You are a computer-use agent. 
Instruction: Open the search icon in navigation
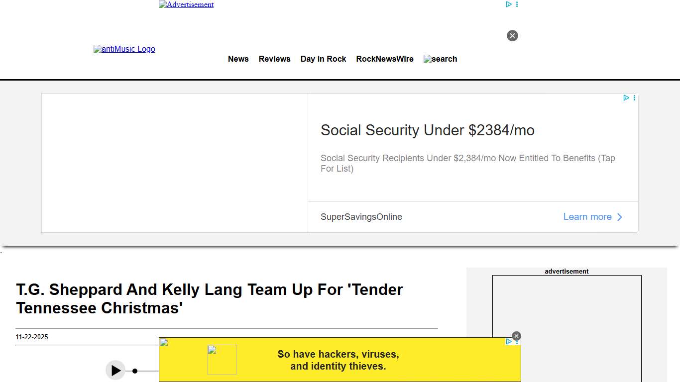tap(440, 59)
